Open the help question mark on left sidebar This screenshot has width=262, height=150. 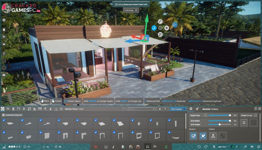point(4,53)
